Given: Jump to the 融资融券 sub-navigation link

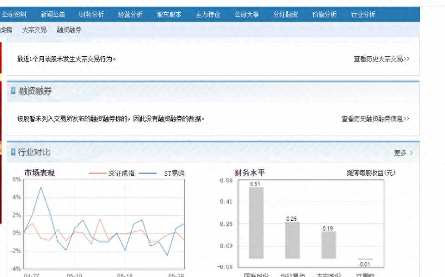Looking at the screenshot, I should (69, 30).
